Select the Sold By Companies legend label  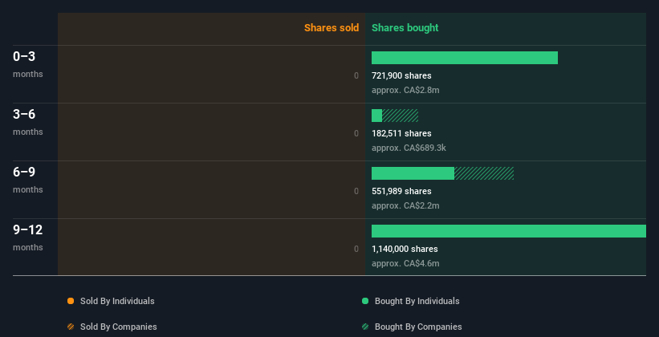point(119,327)
